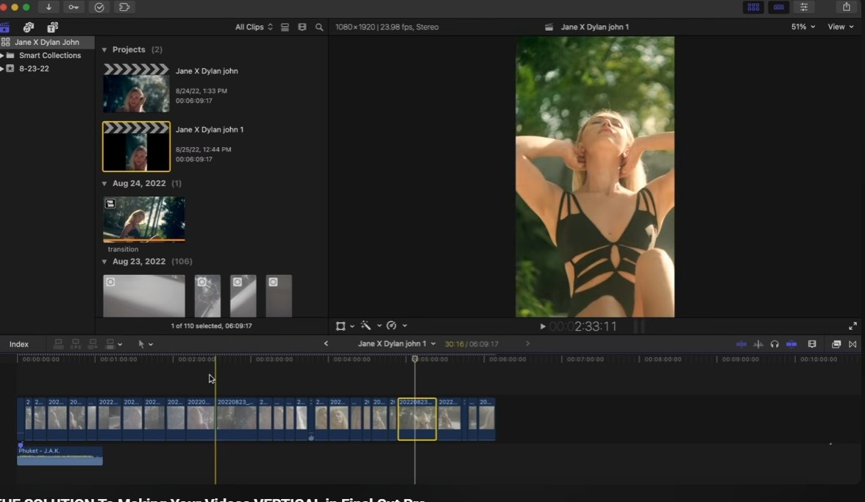
Task: Open the timeline tools pointer dropdown
Action: point(145,344)
